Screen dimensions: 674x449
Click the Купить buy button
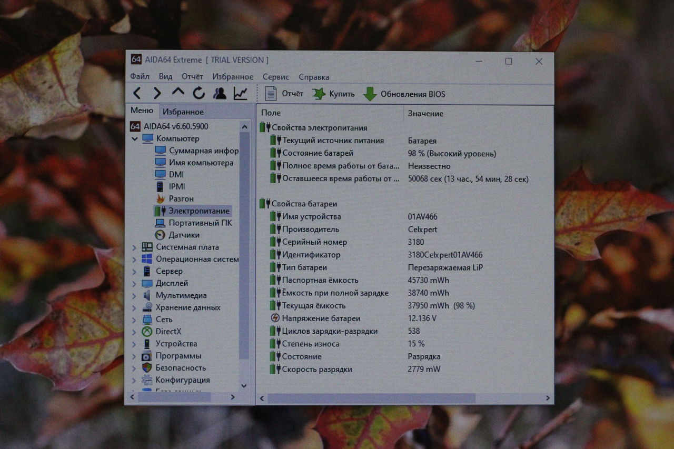[x=333, y=94]
